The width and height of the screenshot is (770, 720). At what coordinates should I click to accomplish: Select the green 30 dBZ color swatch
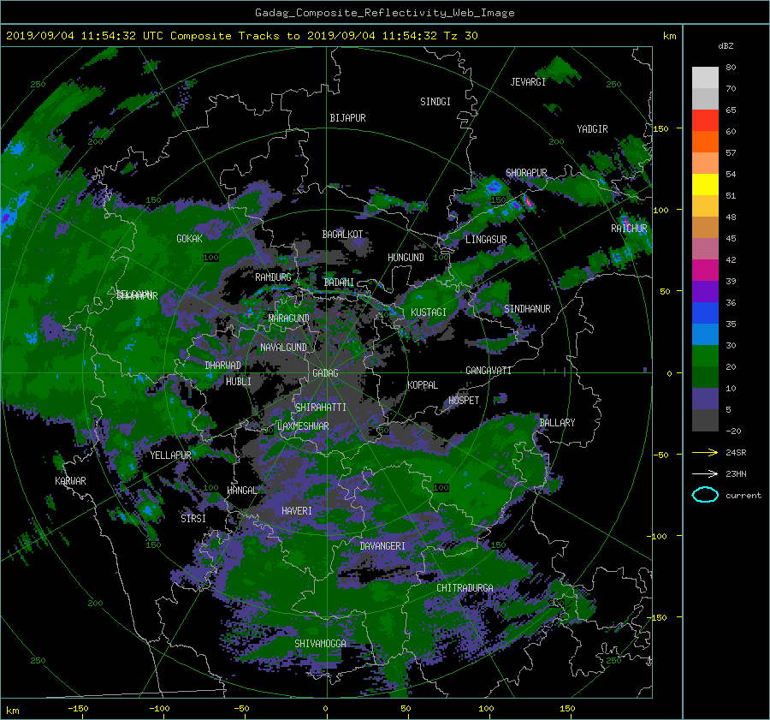pyautogui.click(x=705, y=355)
